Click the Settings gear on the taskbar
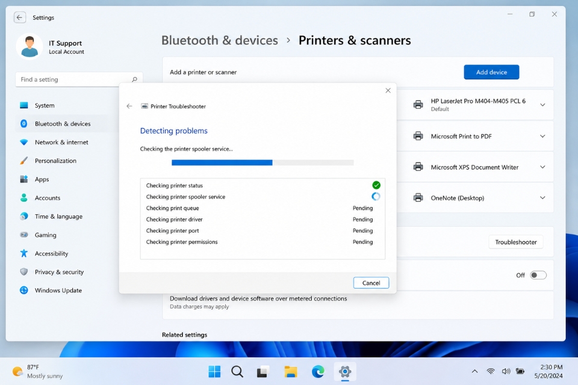578x385 pixels. [x=345, y=372]
